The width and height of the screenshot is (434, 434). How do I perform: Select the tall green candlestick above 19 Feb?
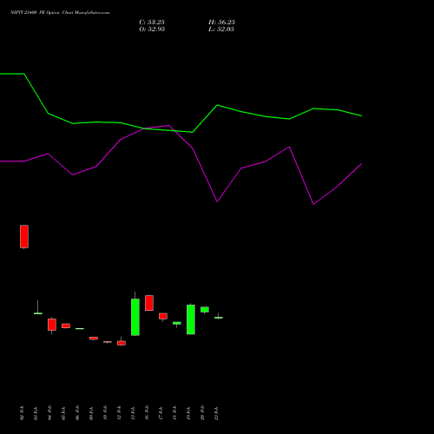tap(191, 319)
